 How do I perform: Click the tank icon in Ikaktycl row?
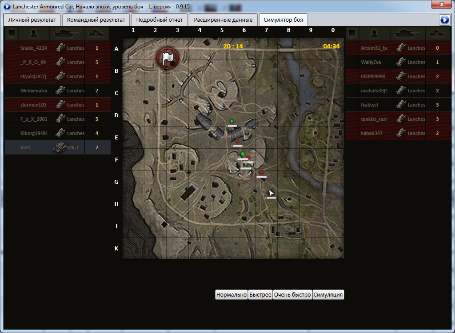[x=401, y=104]
